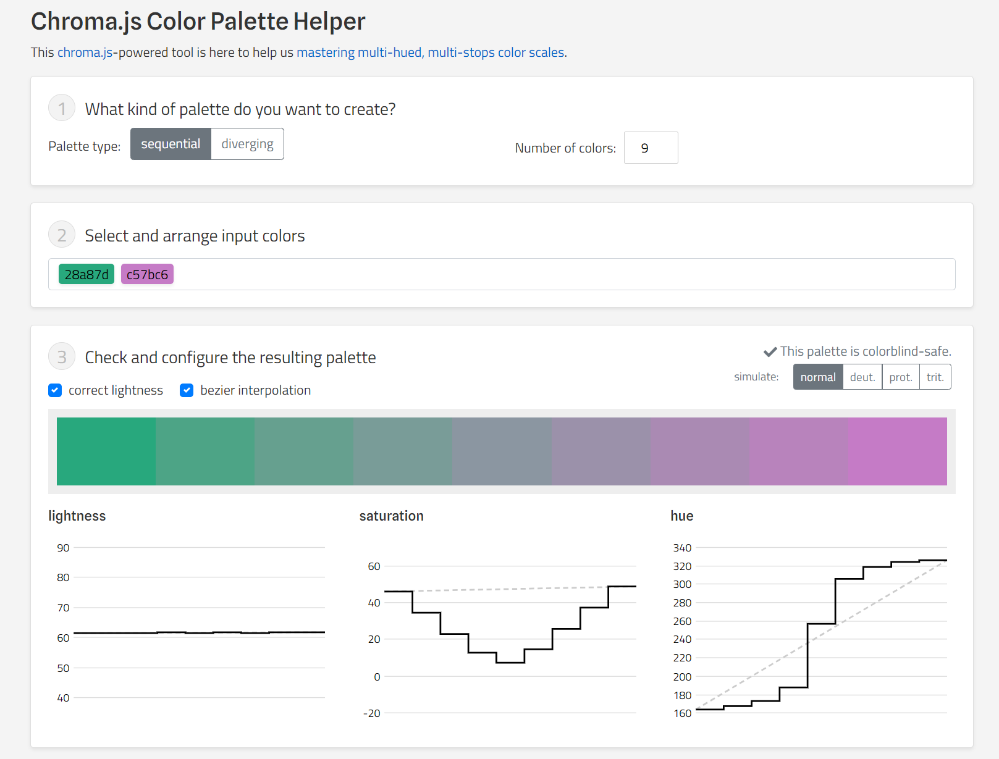
Task: Click the Number of colors field
Action: click(x=651, y=148)
